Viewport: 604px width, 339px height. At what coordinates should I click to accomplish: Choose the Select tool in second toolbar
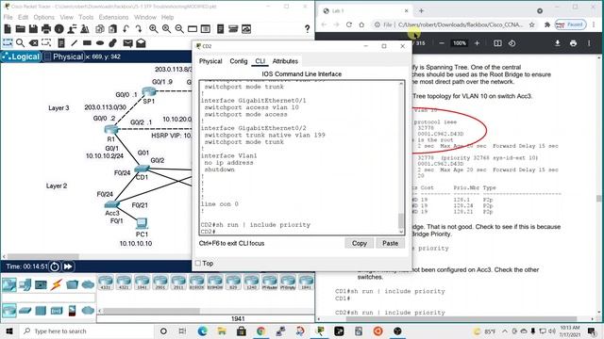[x=8, y=42]
